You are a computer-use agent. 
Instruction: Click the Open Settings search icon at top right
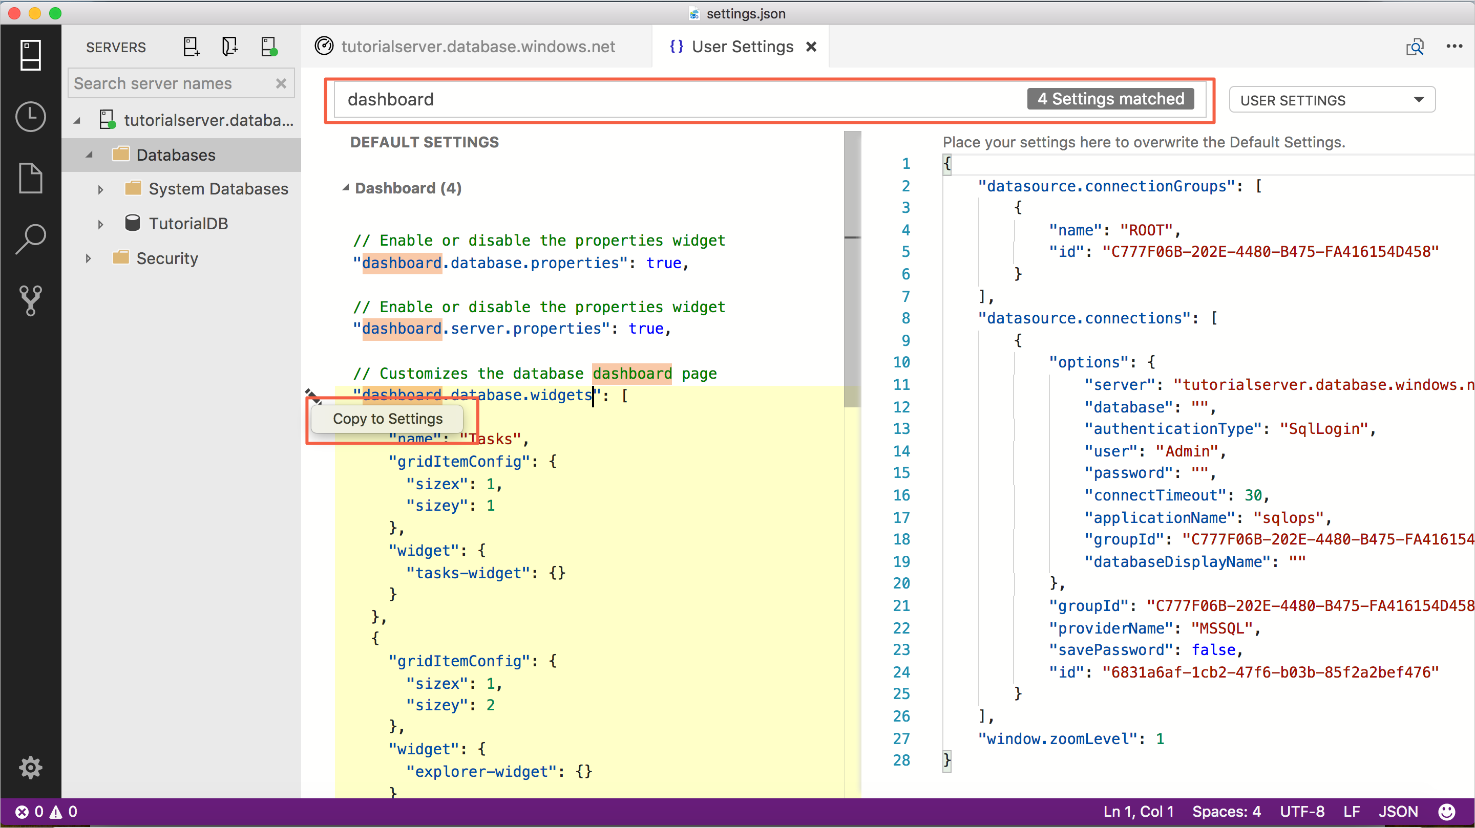click(x=1414, y=47)
